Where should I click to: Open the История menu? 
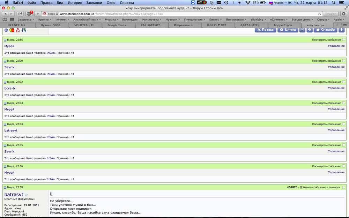pyautogui.click(x=75, y=3)
